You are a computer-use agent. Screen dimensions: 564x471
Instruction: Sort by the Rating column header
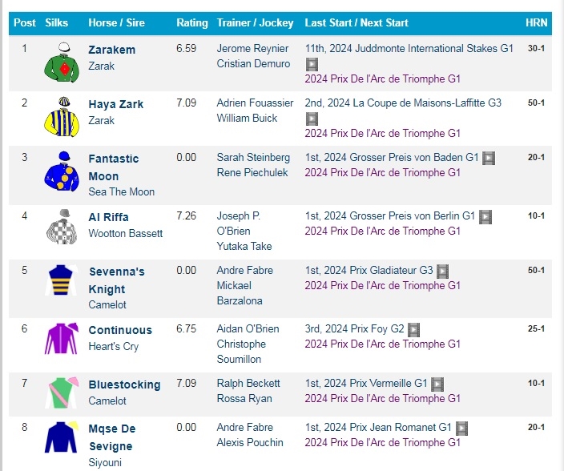(x=191, y=23)
